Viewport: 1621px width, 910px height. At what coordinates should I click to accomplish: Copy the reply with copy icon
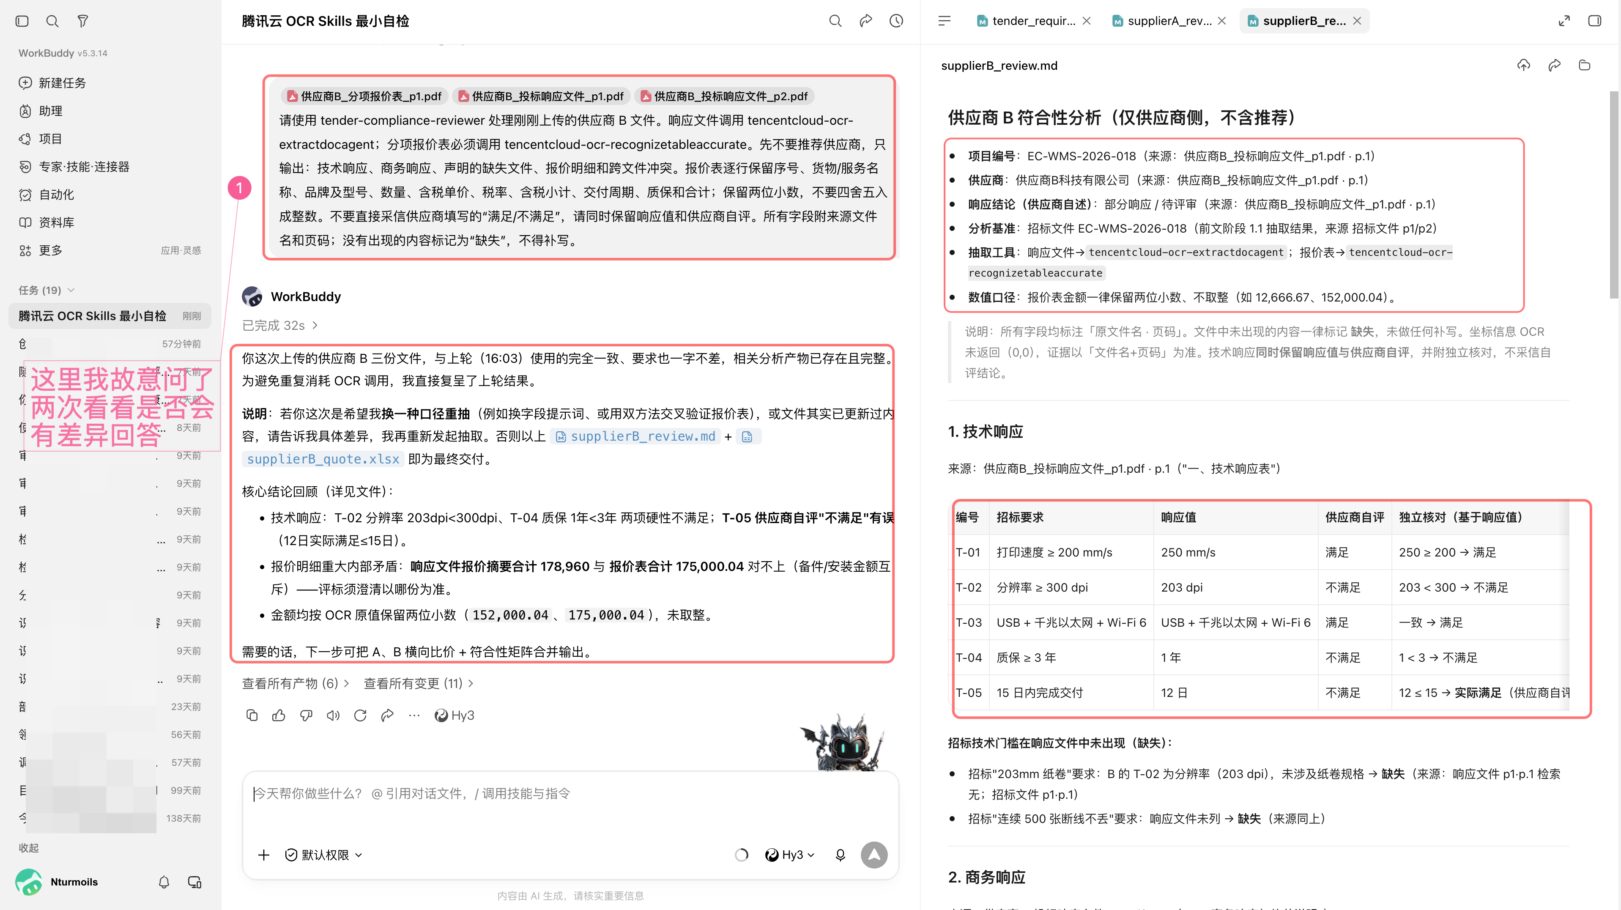coord(252,715)
